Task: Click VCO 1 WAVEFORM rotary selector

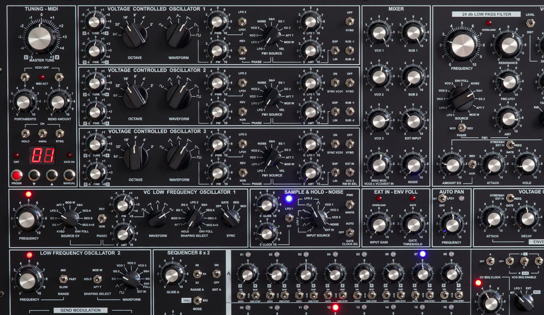Action: (x=178, y=35)
